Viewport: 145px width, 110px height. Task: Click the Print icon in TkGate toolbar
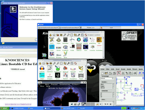114,73
